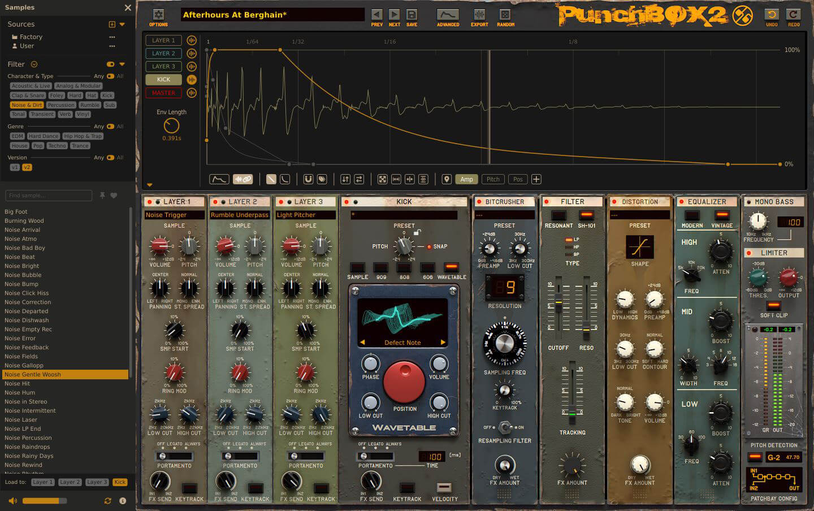Swap the envelope horizontally

[359, 179]
